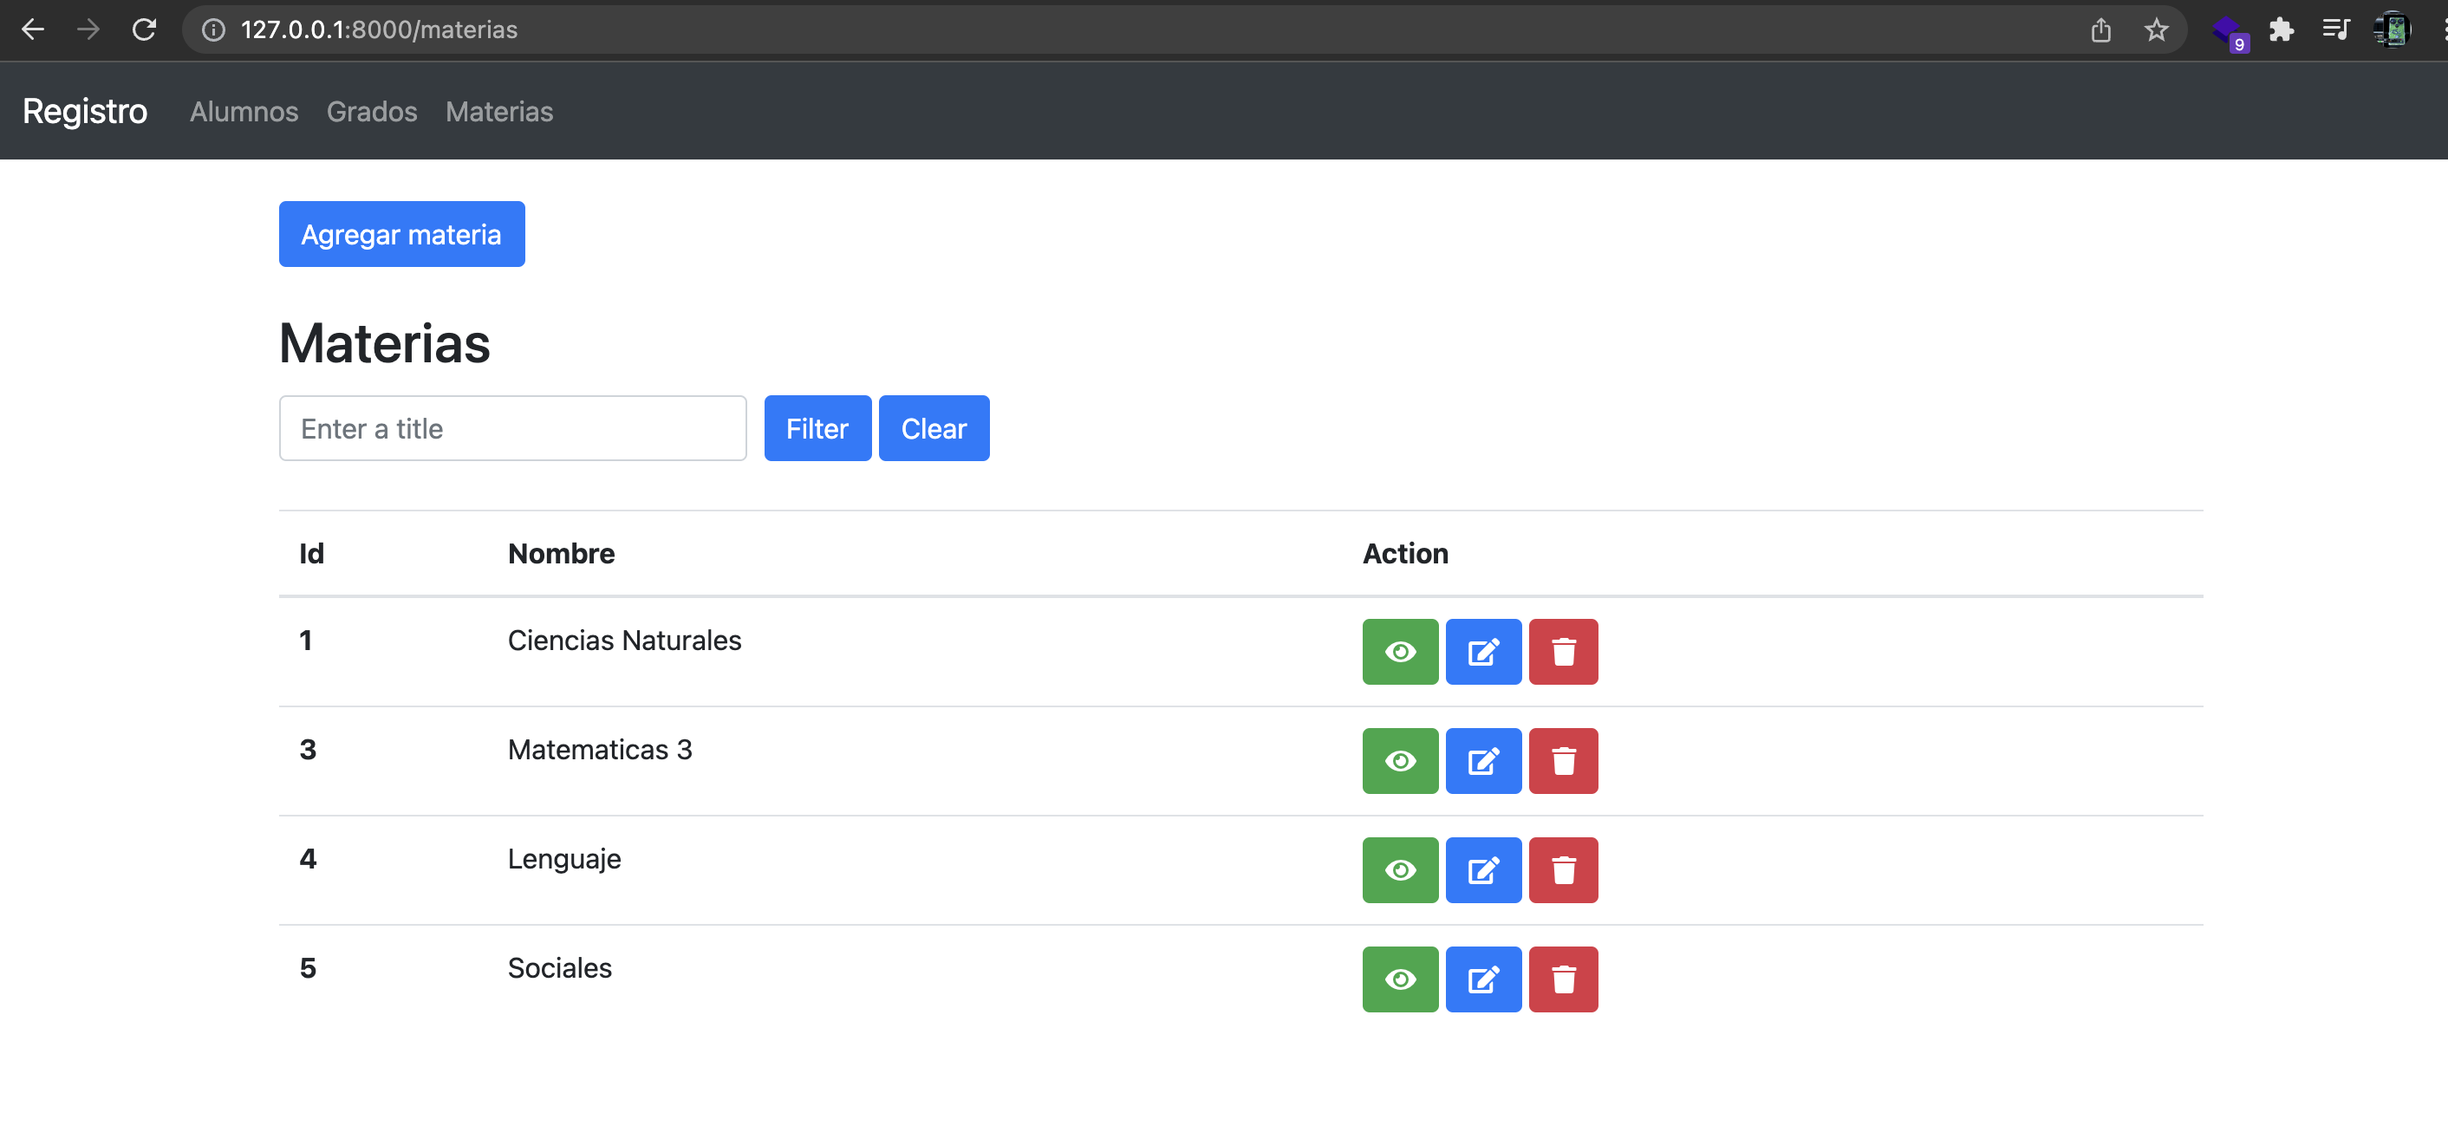Click the Id column header
The image size is (2448, 1132).
coord(312,553)
